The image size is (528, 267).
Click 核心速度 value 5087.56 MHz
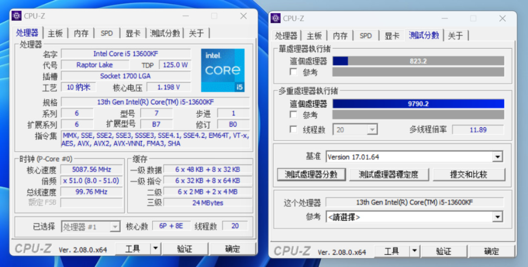coord(91,169)
